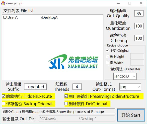The image size is (147, 124).
Task: Click the XIANKEBA.NET forum logo
Action: (x=73, y=62)
